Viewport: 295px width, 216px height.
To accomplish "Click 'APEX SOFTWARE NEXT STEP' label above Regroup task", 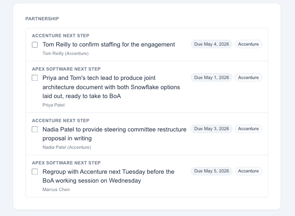I will [x=66, y=163].
